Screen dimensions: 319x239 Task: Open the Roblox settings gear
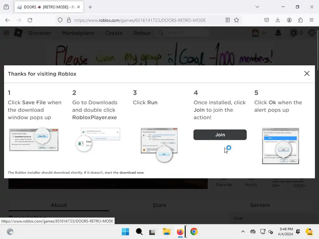click(312, 33)
